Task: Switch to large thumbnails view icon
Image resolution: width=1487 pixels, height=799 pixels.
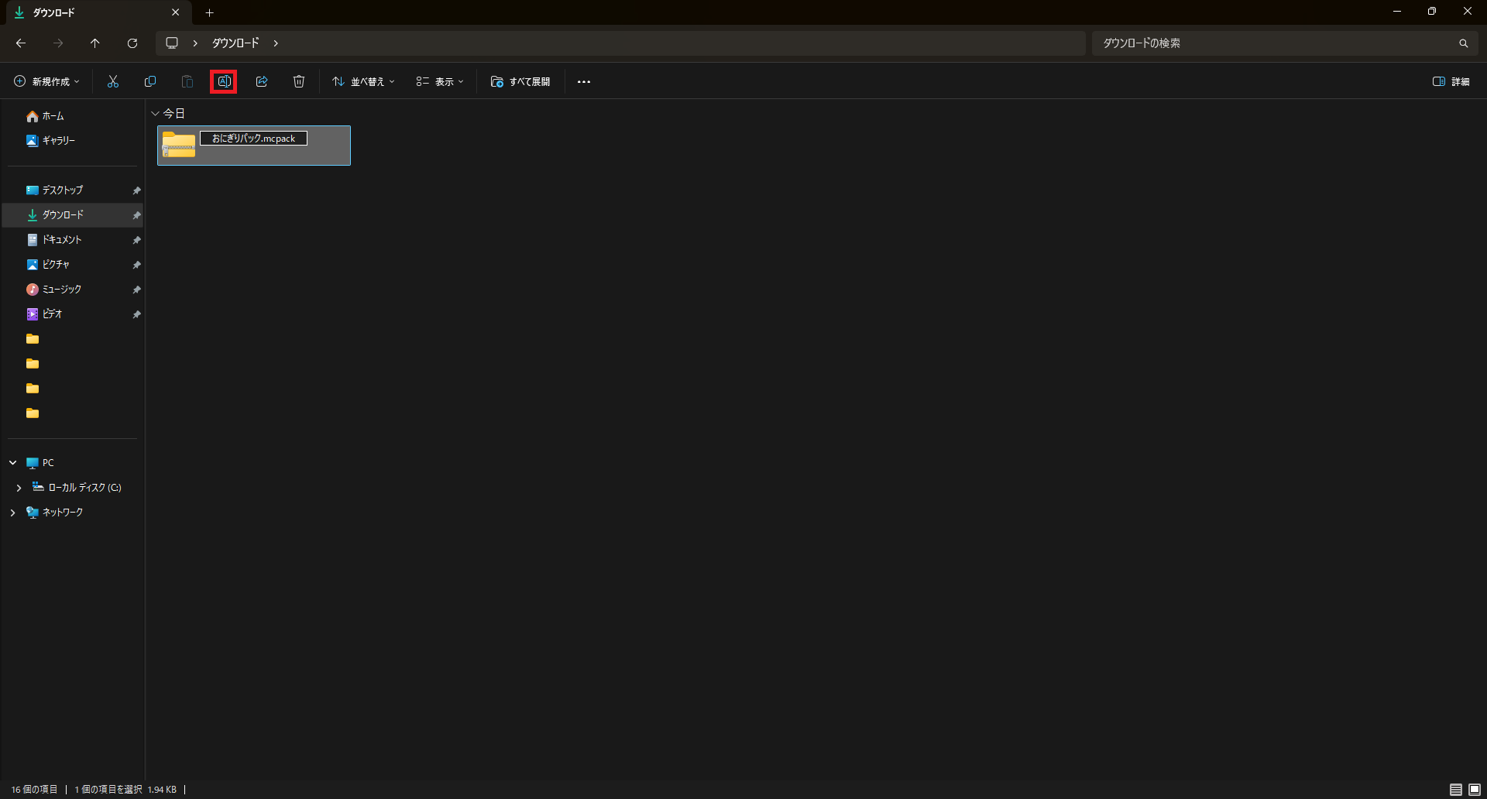Action: tap(1475, 790)
